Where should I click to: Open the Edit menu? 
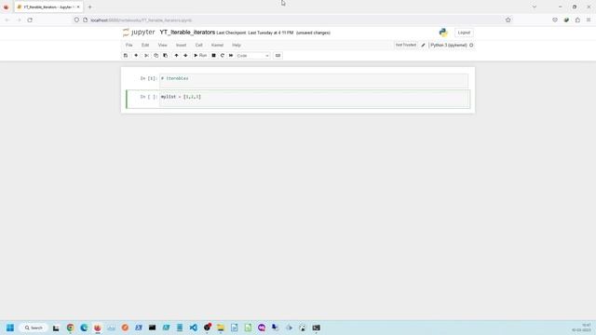coord(145,46)
